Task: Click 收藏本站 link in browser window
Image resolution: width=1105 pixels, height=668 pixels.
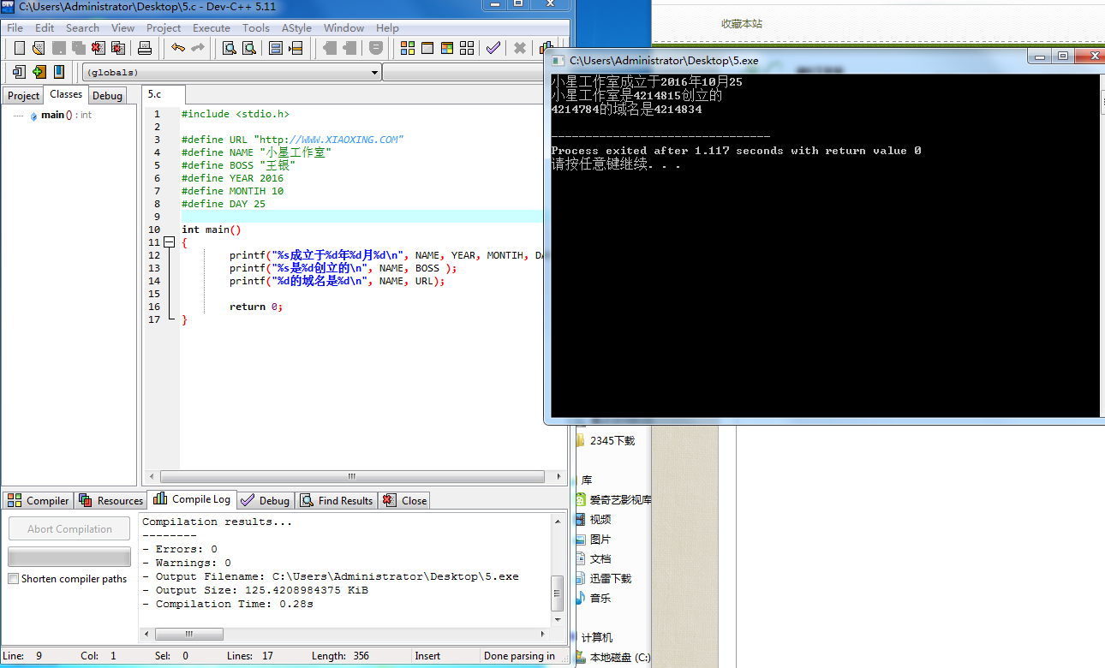Action: [742, 24]
